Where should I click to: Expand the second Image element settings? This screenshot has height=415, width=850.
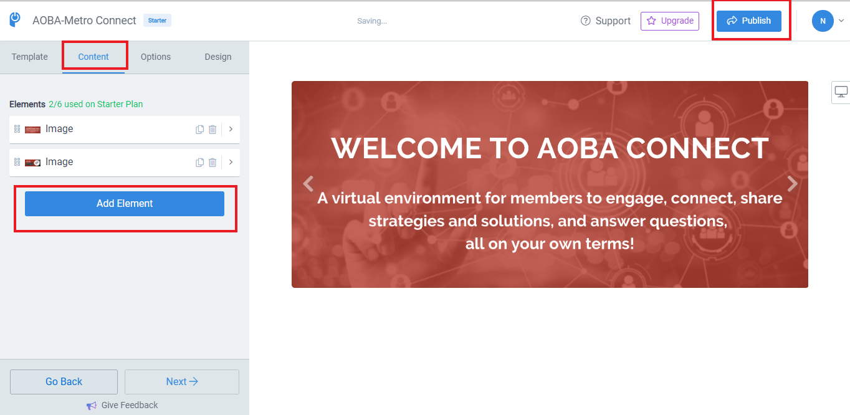(231, 162)
